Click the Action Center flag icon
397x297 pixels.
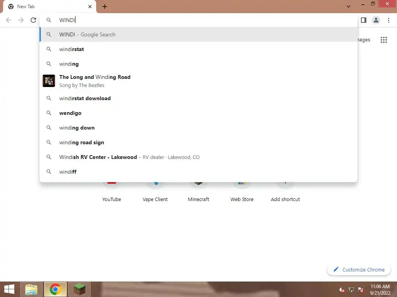361,290
